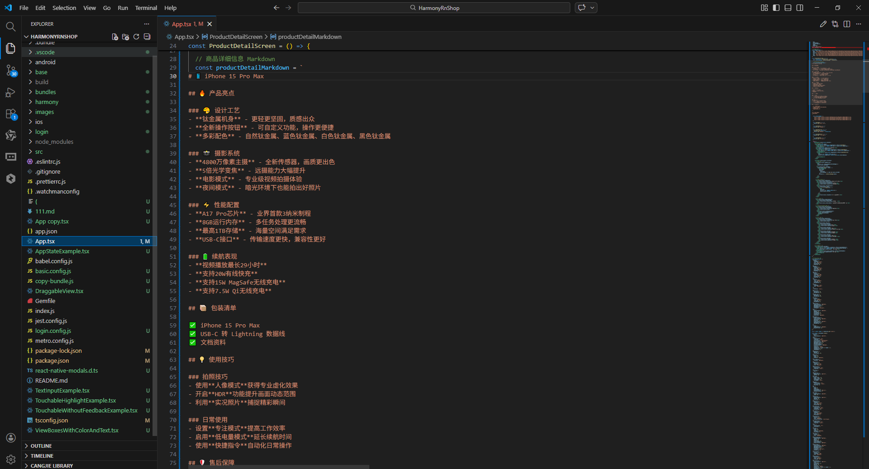
Task: Click New File icon in Explorer
Action: (115, 37)
